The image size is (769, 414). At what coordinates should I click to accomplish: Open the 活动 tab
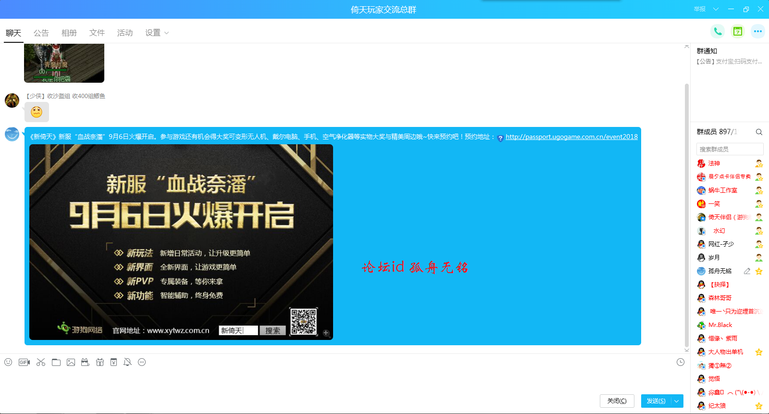coord(125,33)
